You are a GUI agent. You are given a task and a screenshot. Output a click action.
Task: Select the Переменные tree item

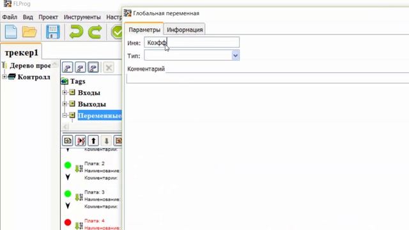(100, 115)
